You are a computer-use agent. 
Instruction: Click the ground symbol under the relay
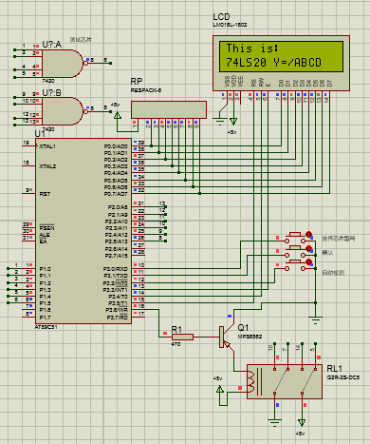point(274,422)
